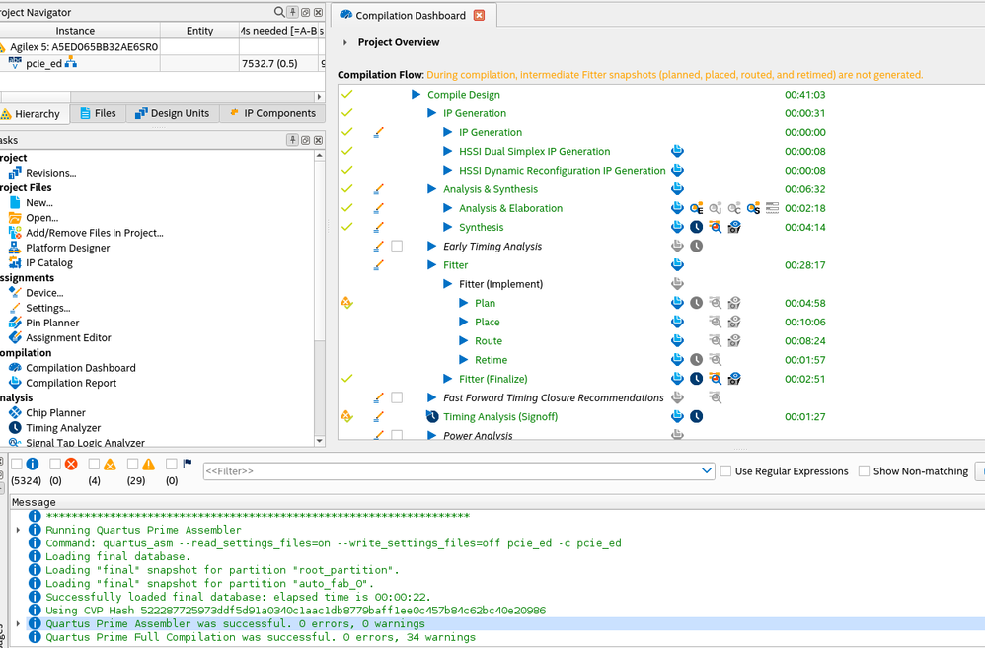Click edit settings pencil for Analysis & Synthesis

click(x=378, y=189)
